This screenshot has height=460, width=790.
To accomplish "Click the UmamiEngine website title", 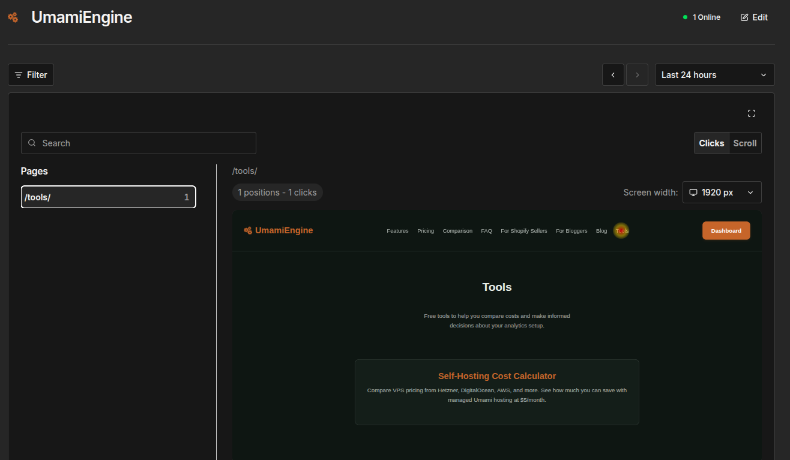I will (82, 17).
